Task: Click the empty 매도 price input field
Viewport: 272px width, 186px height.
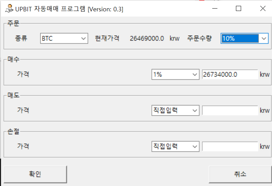Action: pos(230,111)
